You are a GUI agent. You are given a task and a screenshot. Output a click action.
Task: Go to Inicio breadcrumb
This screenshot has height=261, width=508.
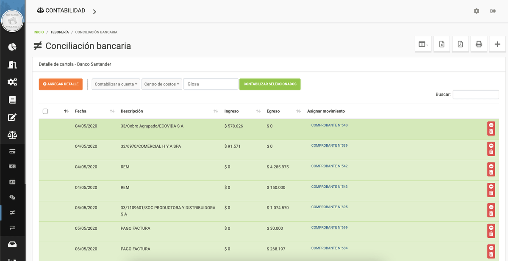(x=39, y=32)
